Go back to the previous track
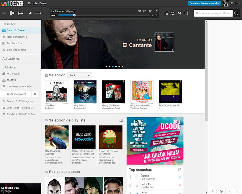Screen dimensions: 242x194 (x=4, y=14)
